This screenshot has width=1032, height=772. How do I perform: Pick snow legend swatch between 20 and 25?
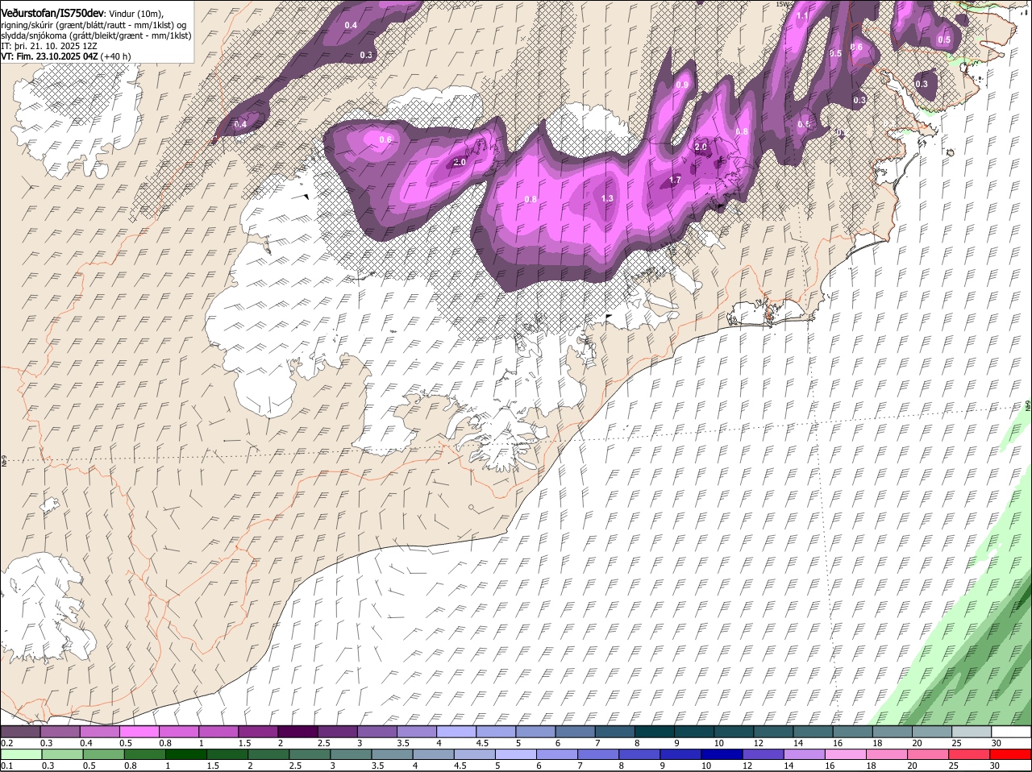tap(932, 732)
